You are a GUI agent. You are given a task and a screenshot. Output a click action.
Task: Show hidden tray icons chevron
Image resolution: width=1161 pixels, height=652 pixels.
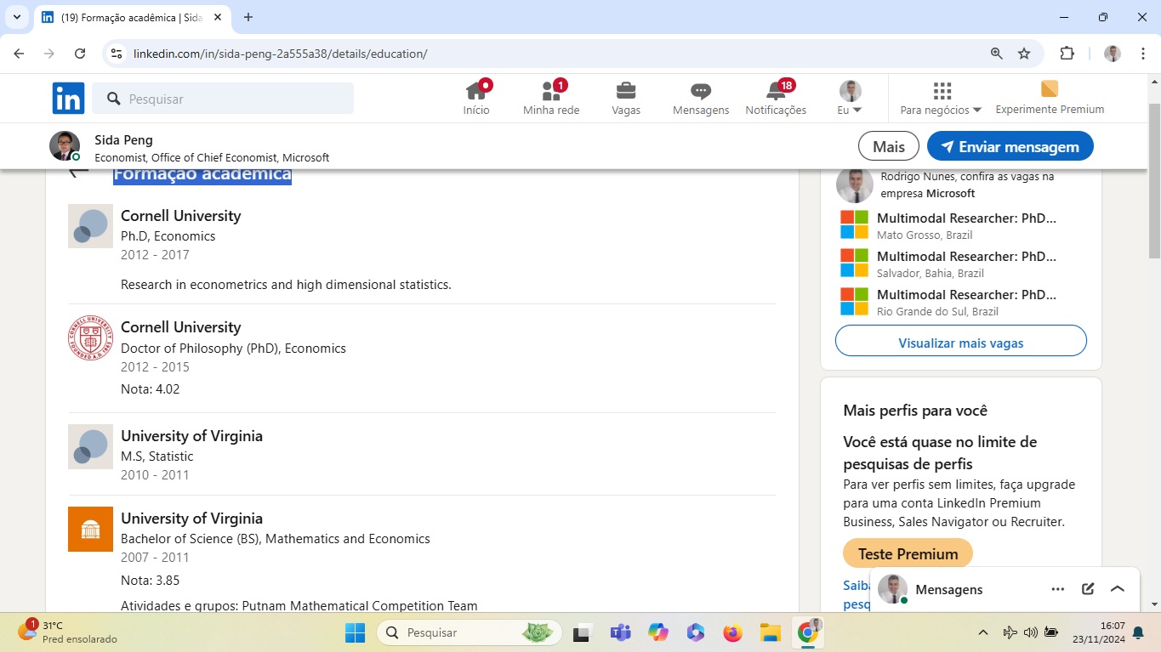point(983,632)
